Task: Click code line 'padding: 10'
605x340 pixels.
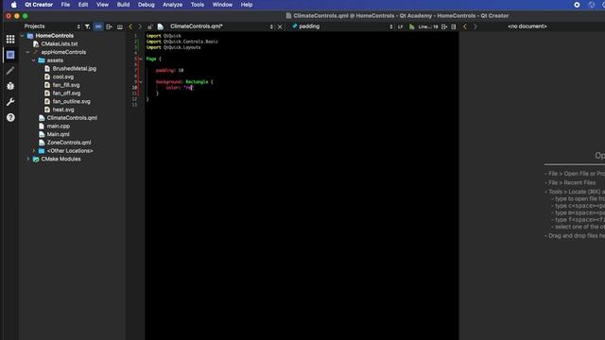Action: click(170, 71)
